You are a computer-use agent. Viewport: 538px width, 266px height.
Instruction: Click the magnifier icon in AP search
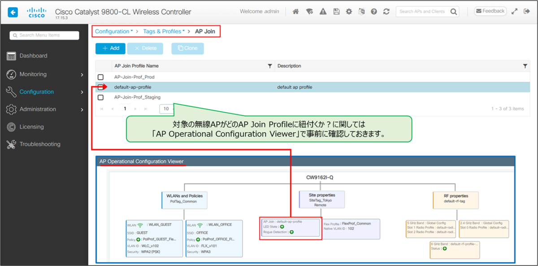(454, 12)
